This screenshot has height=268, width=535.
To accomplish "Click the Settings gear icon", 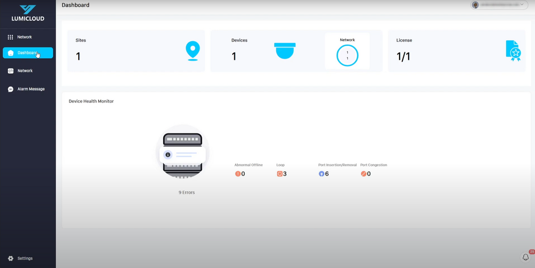I will (x=11, y=258).
